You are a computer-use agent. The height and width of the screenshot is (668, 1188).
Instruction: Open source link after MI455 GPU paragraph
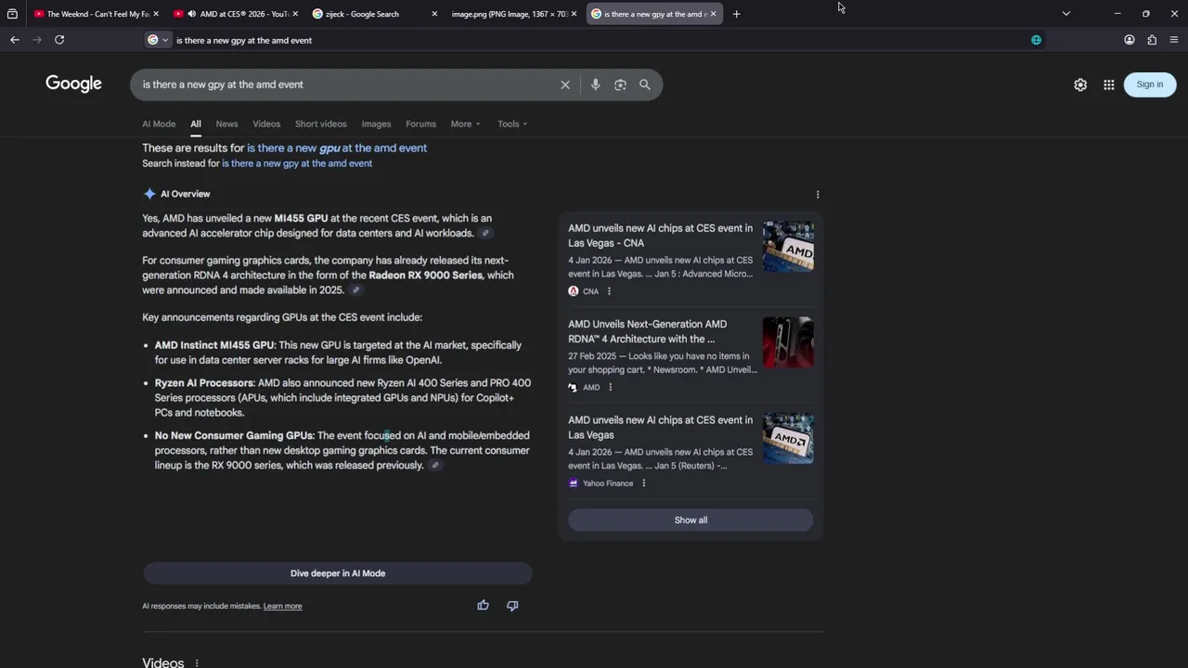(484, 234)
